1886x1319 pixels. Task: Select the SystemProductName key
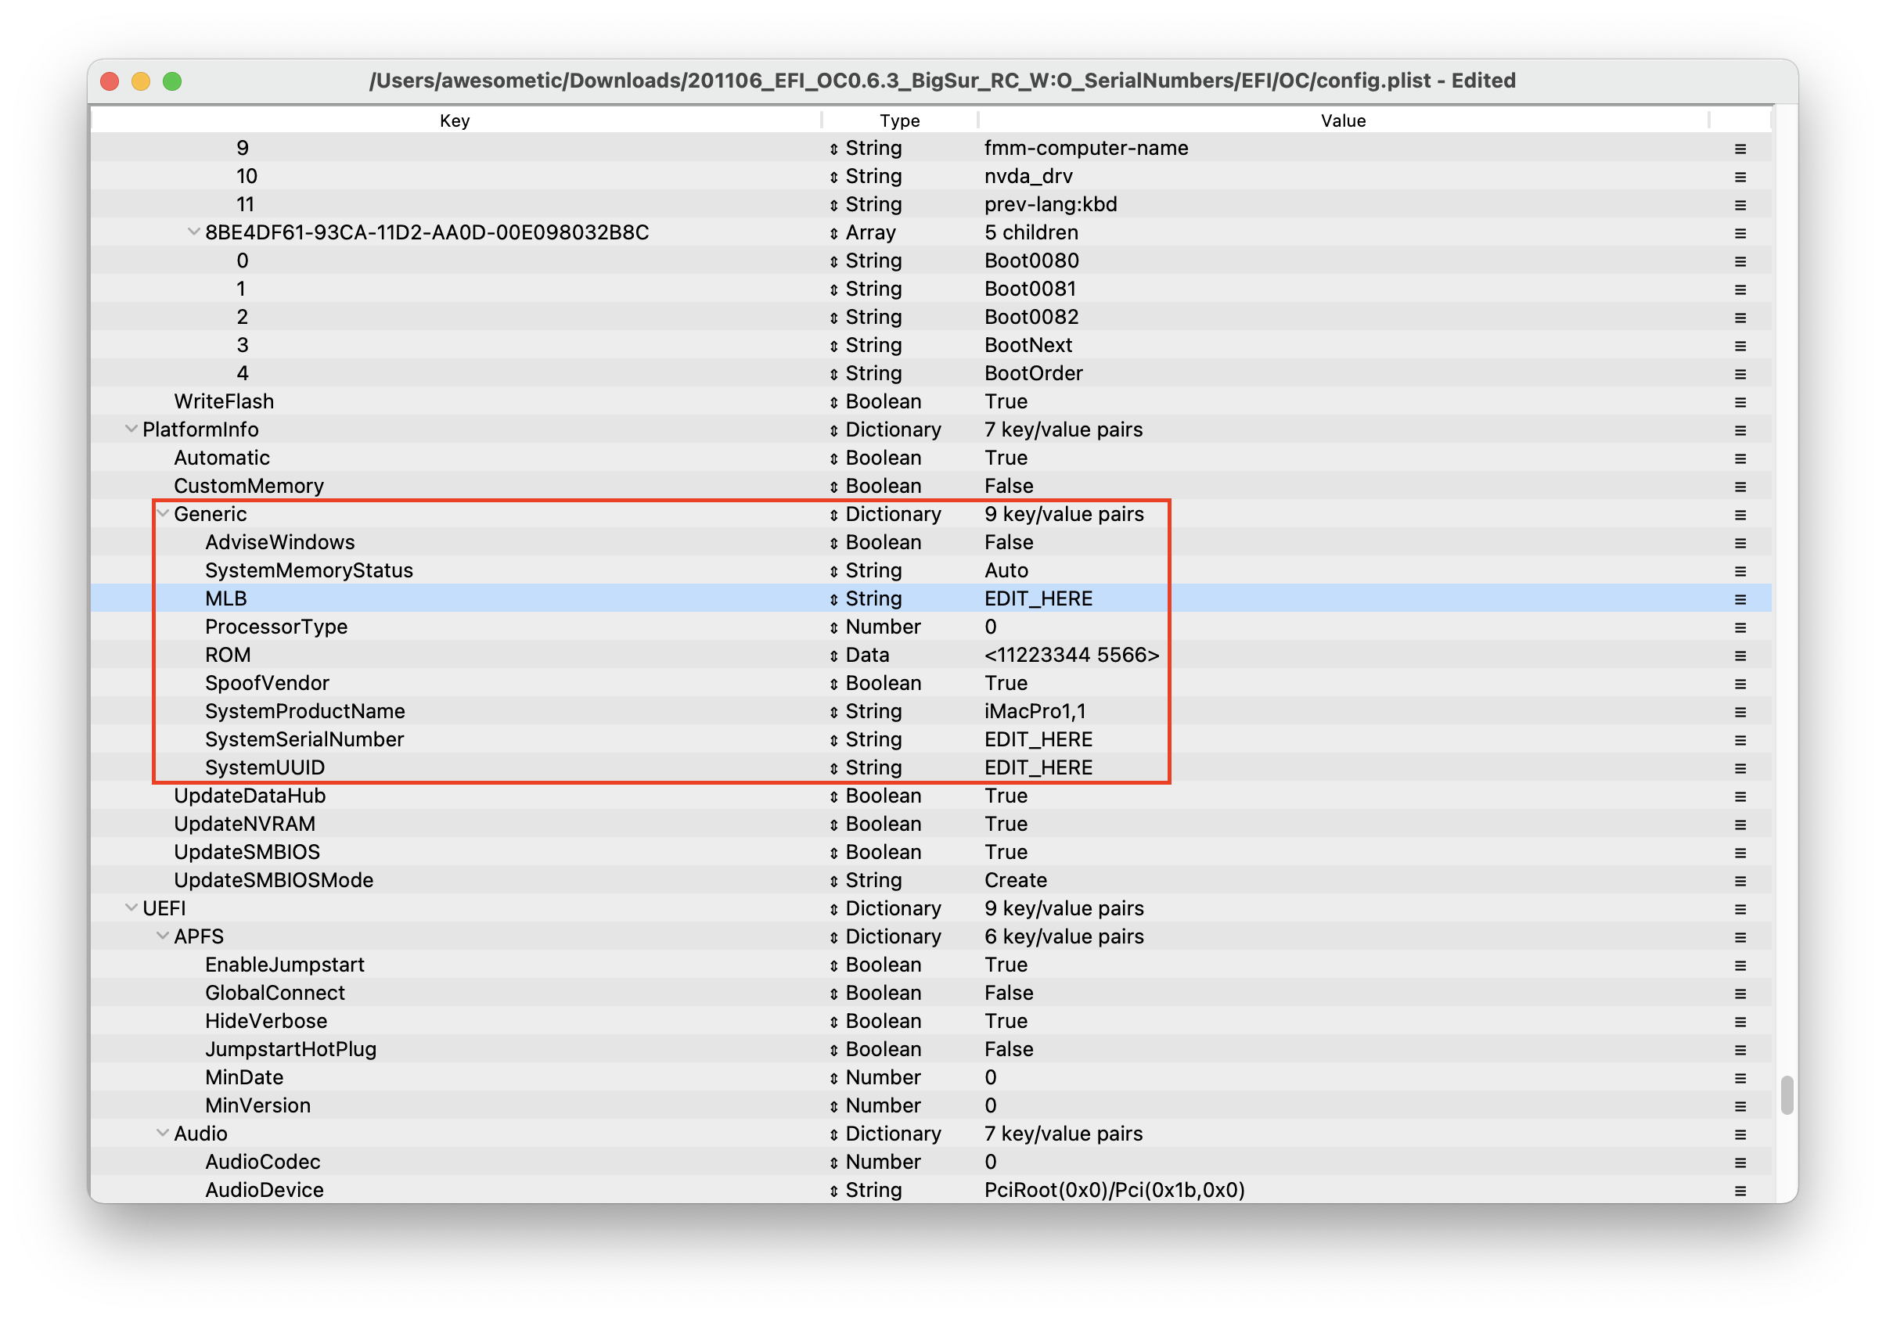tap(304, 712)
